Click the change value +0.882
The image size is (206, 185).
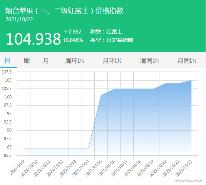coord(73,32)
